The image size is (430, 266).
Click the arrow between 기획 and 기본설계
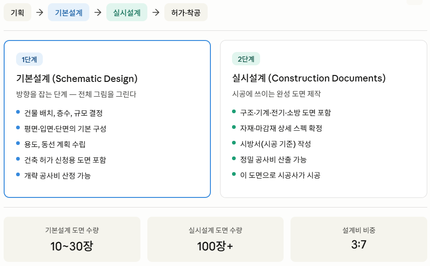pos(40,12)
